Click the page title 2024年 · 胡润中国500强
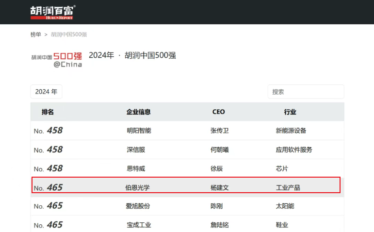374x232 pixels. 132,55
